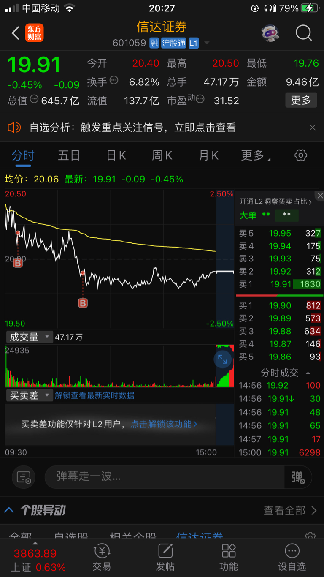Open the 发帖 post icon
This screenshot has width=324, height=577.
point(165,557)
